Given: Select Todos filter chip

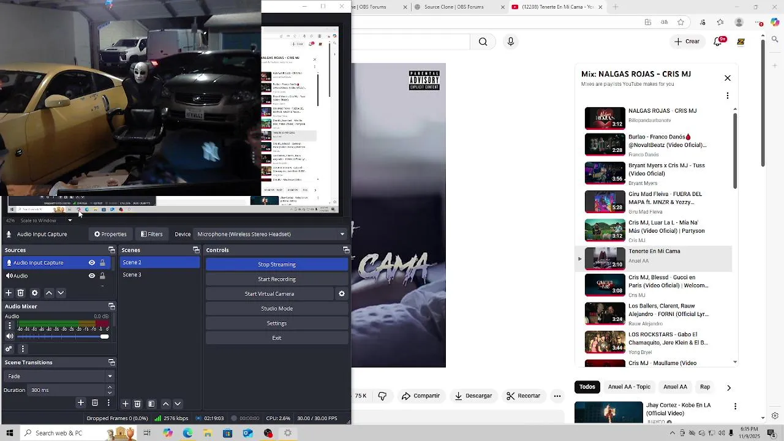Looking at the screenshot, I should [x=587, y=387].
